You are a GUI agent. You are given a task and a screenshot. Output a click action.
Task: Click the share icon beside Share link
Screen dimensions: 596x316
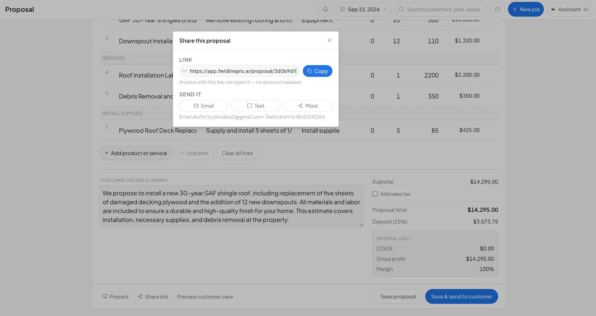click(x=140, y=296)
